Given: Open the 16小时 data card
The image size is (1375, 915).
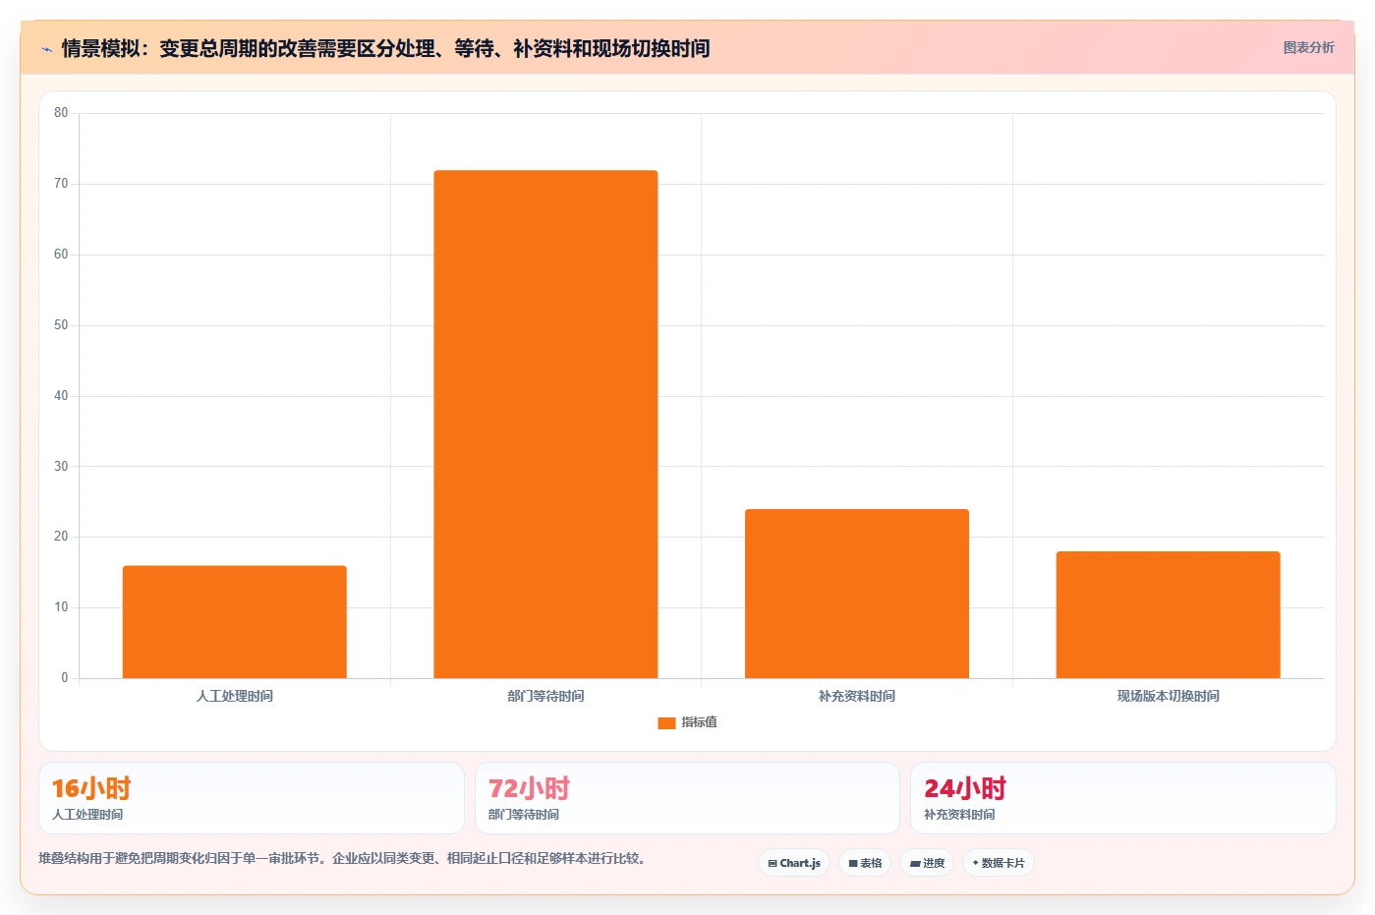Looking at the screenshot, I should tap(252, 798).
